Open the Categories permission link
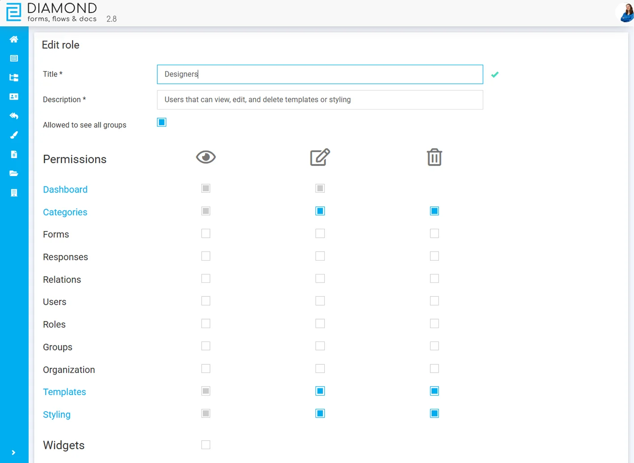Image resolution: width=634 pixels, height=463 pixels. pyautogui.click(x=65, y=212)
